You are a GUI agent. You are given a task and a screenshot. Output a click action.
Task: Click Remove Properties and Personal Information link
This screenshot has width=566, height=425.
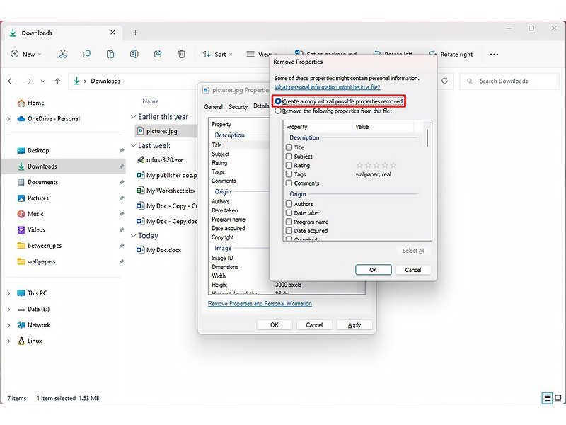(260, 304)
